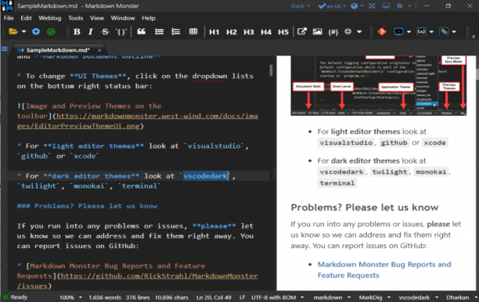Click the snippets {a} icon

421,31
